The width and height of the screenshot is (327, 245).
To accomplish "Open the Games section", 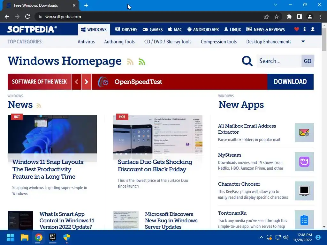I will [x=152, y=30].
